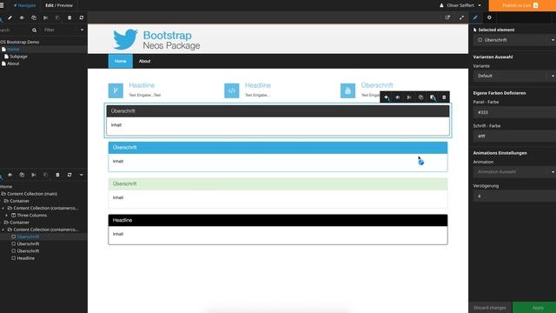Collapse content structure panel with chevron

point(82,175)
